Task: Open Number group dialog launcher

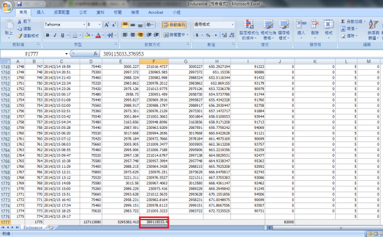Action: point(233,44)
